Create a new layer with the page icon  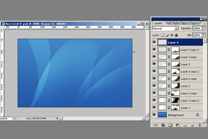point(192,125)
